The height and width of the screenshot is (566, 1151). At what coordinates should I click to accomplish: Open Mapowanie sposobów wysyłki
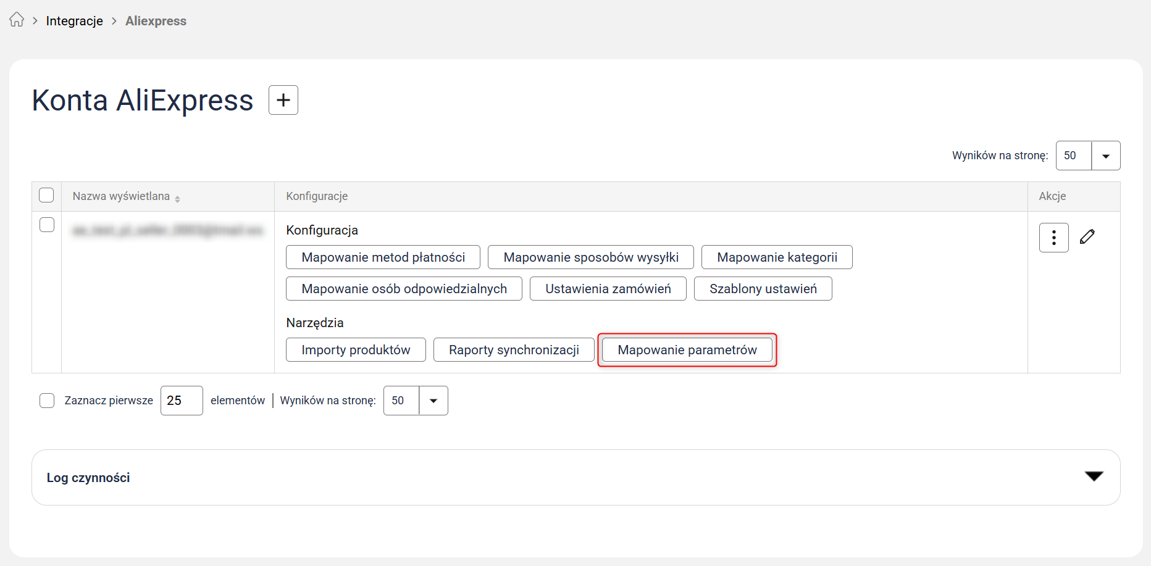coord(590,257)
